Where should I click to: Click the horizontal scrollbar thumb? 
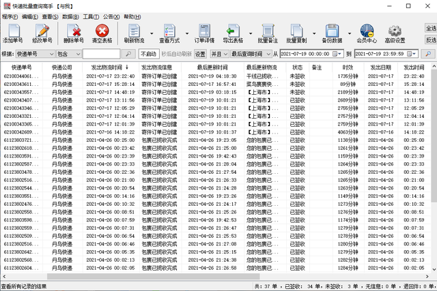153,276
